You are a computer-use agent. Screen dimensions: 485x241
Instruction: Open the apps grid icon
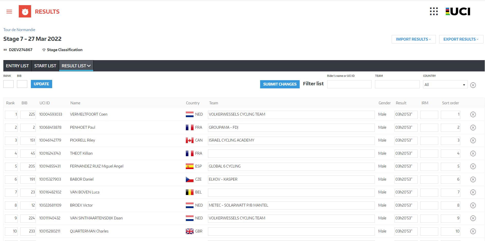tap(434, 11)
